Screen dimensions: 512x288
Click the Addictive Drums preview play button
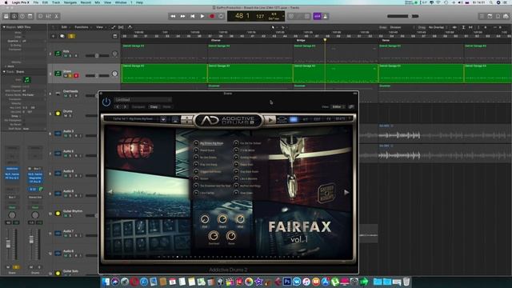[270, 120]
